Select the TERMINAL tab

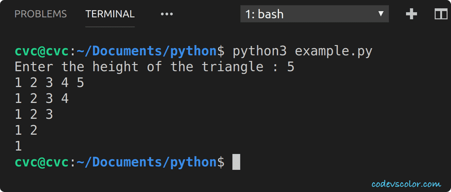[110, 14]
